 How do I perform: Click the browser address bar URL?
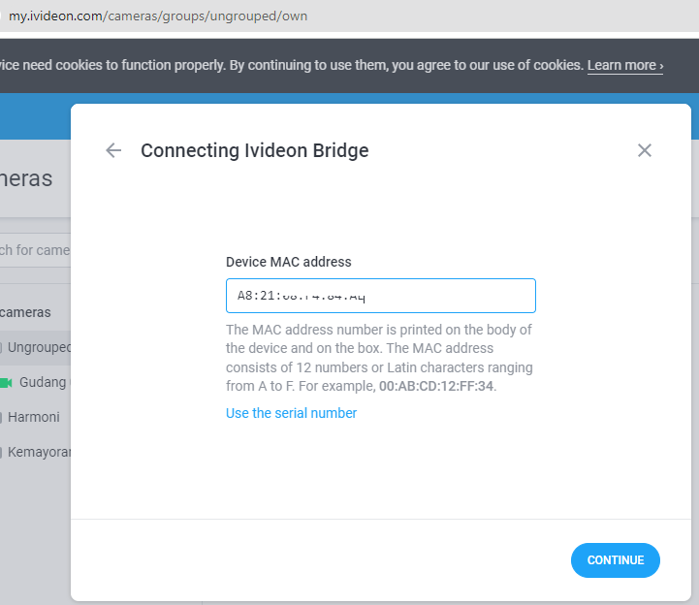pyautogui.click(x=158, y=16)
